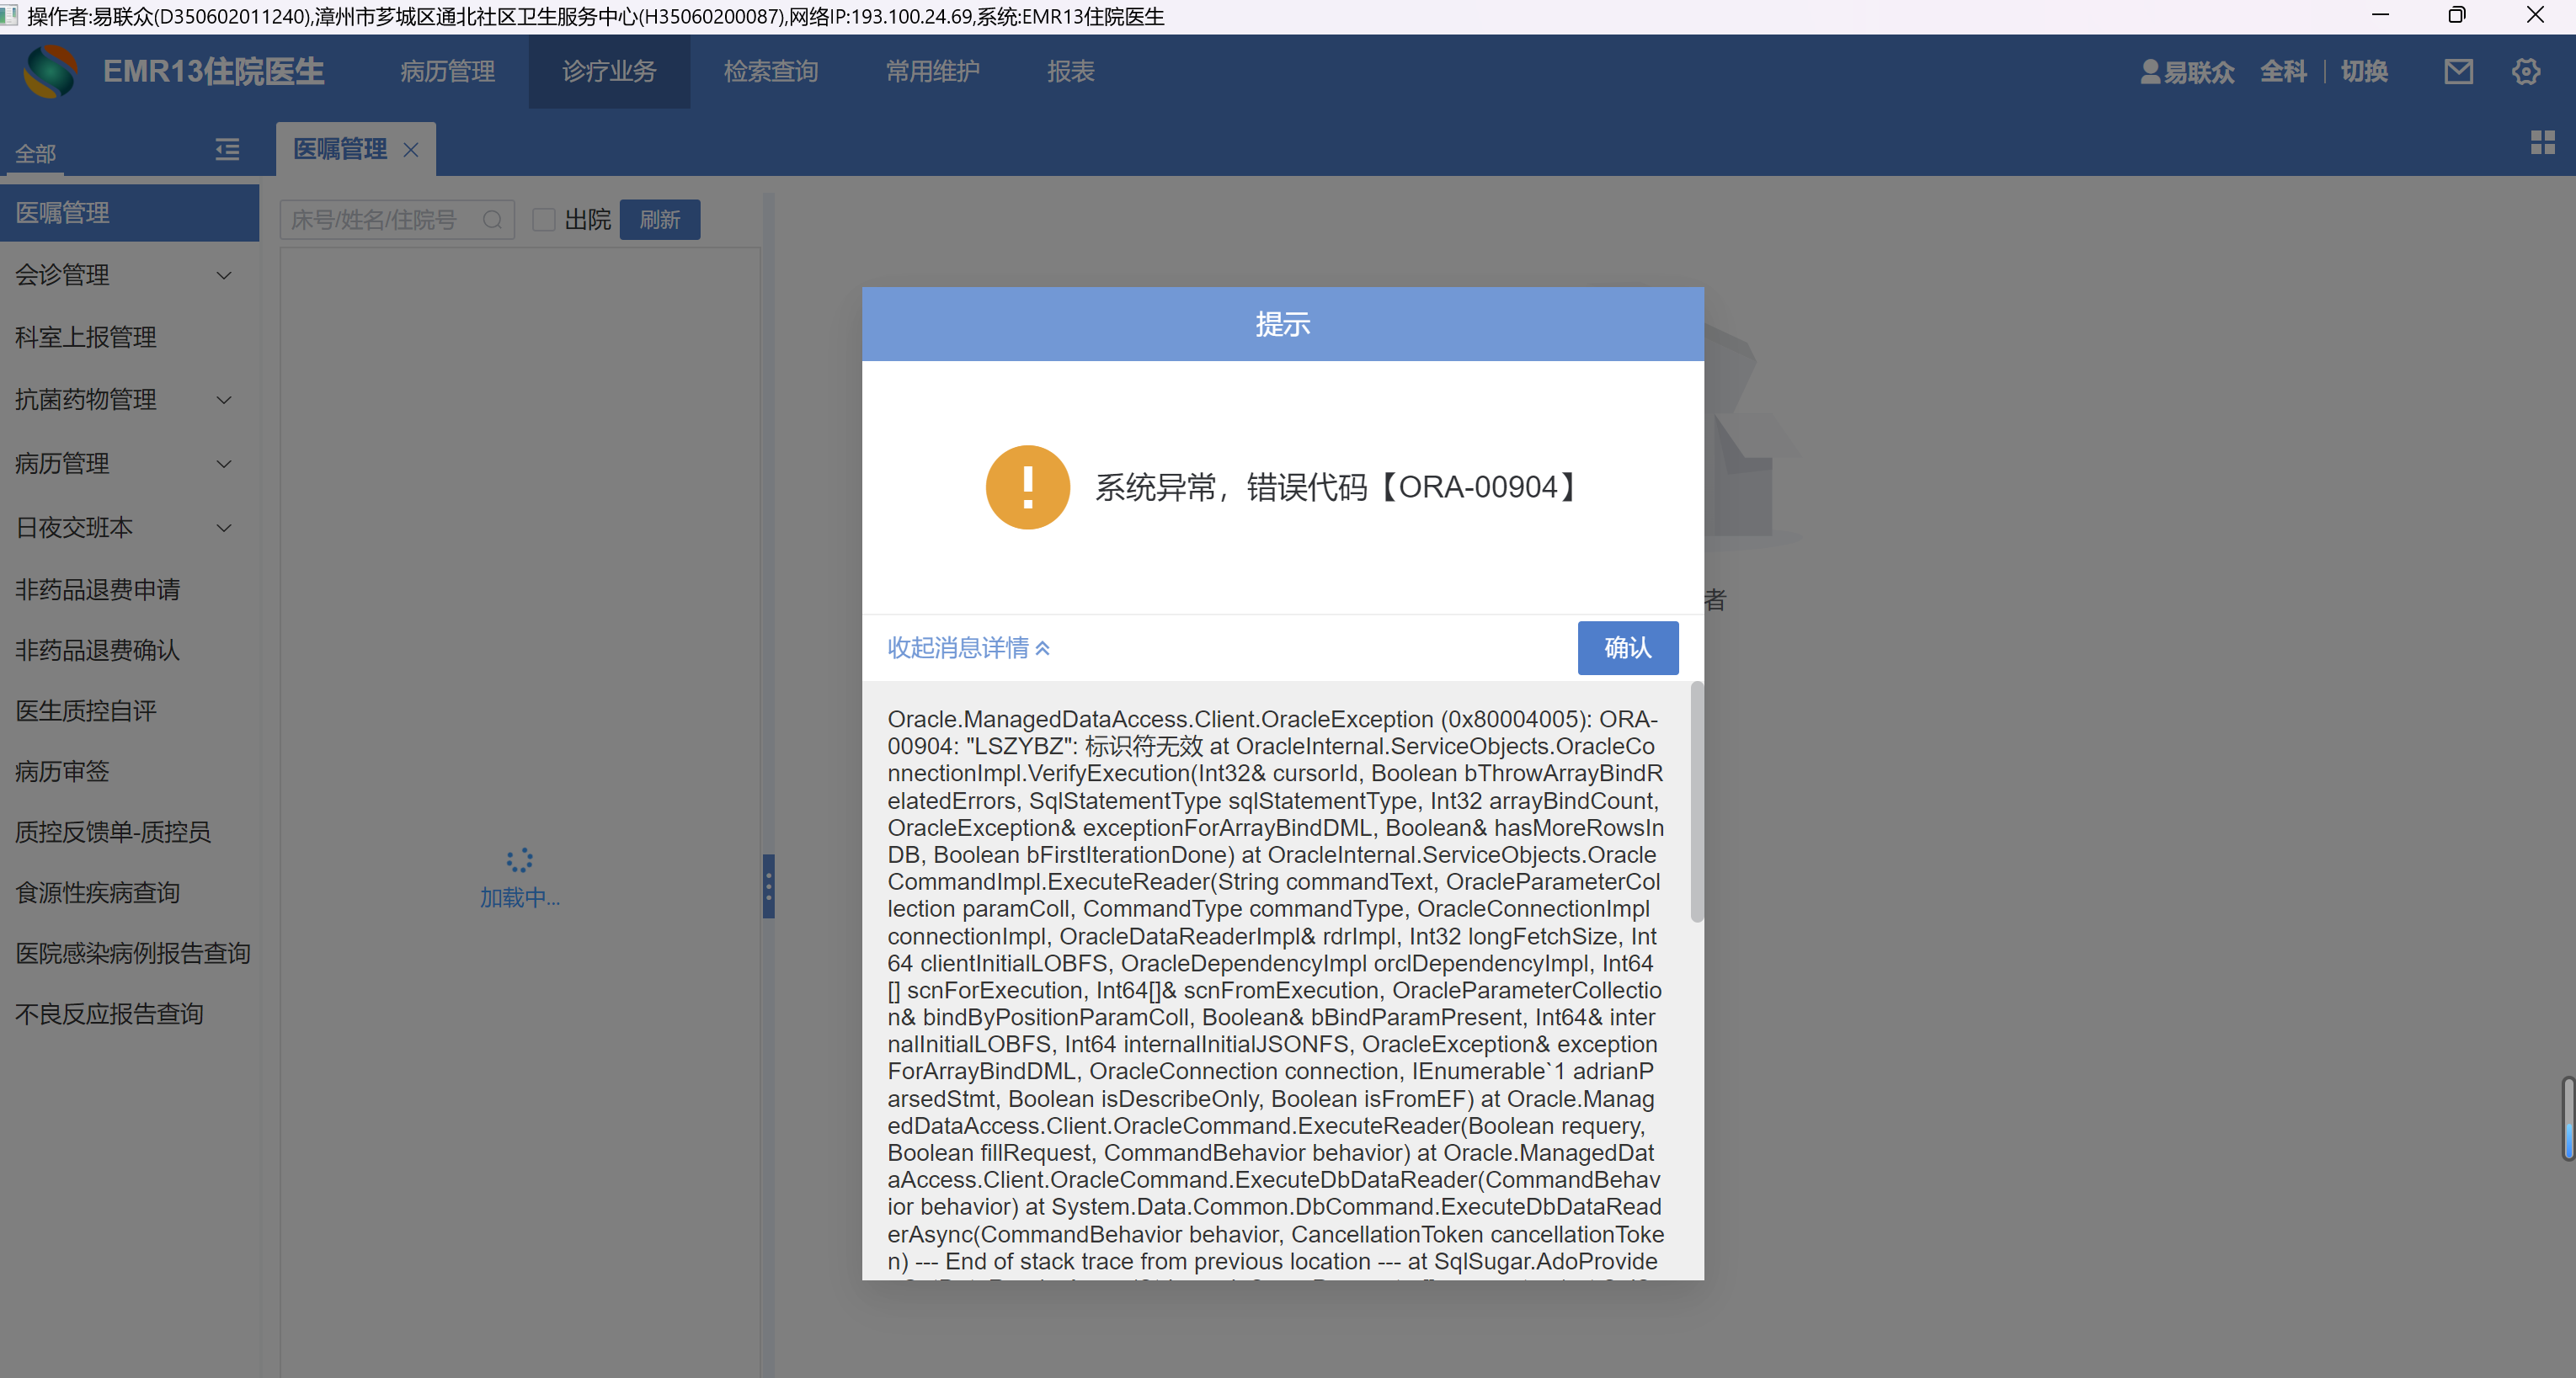Click the error details scrollbar

coord(1695,802)
